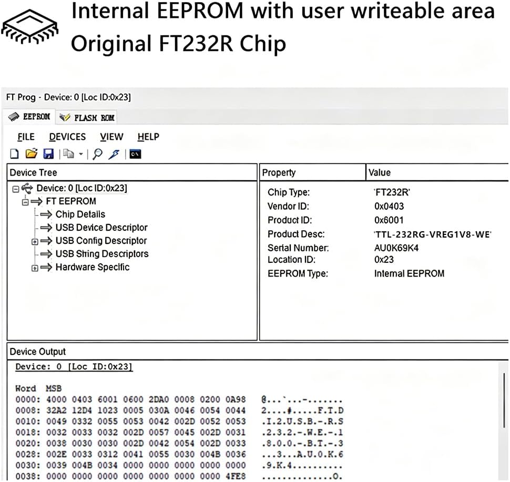Screen dimensions: 510x482
Task: Click the Chip Type value 'FT232R'
Action: pyautogui.click(x=392, y=192)
